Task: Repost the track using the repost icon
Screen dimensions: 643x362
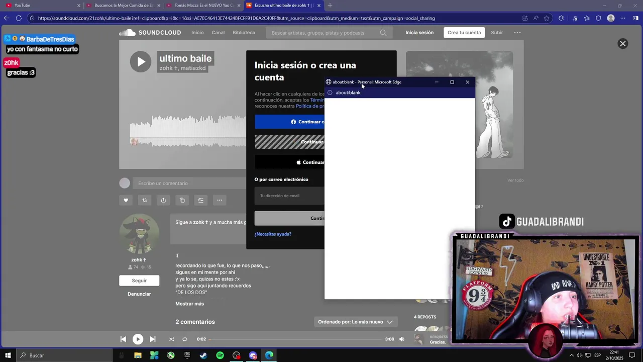Action: coord(145,200)
